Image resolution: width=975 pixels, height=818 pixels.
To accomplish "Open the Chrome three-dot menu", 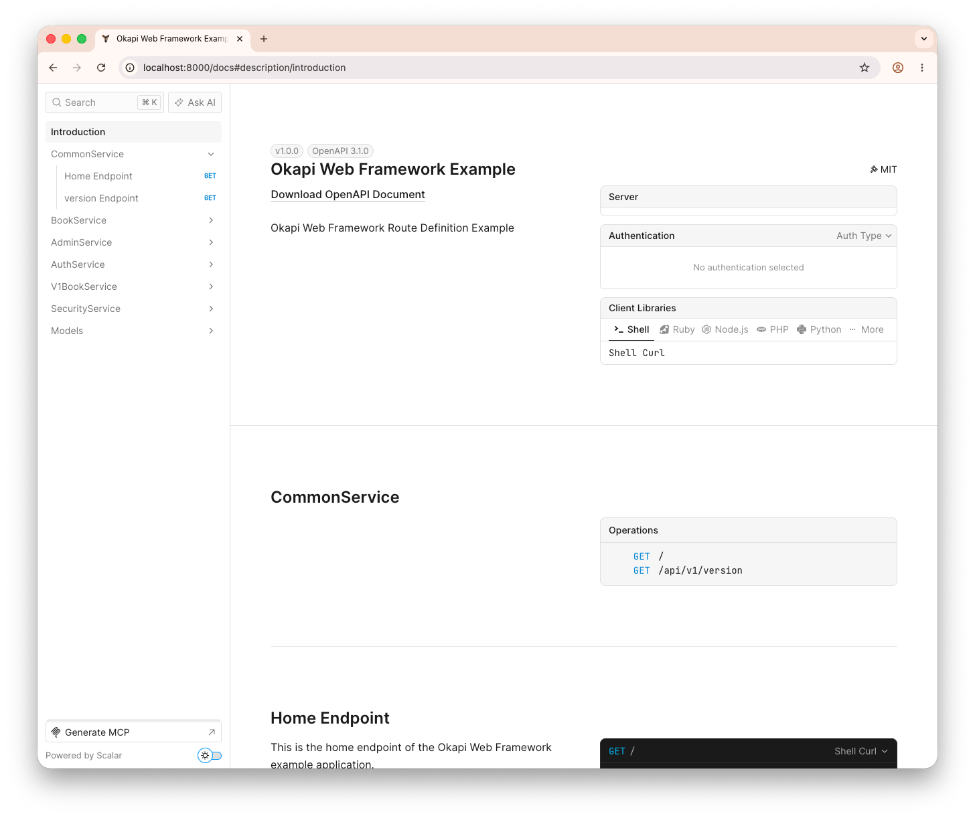I will coord(922,68).
